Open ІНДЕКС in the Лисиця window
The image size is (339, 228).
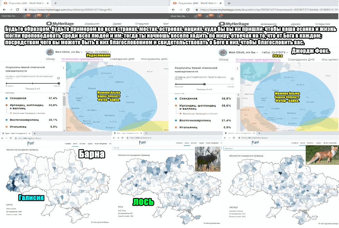coord(318,143)
